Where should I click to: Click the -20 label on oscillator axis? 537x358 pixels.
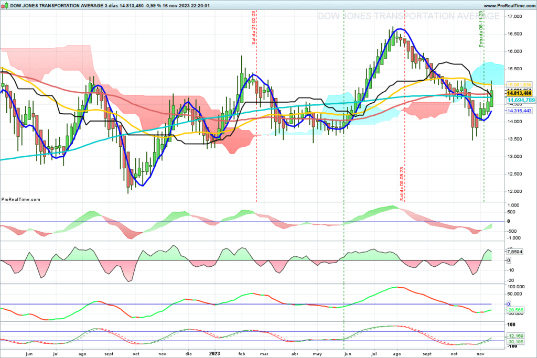click(511, 280)
